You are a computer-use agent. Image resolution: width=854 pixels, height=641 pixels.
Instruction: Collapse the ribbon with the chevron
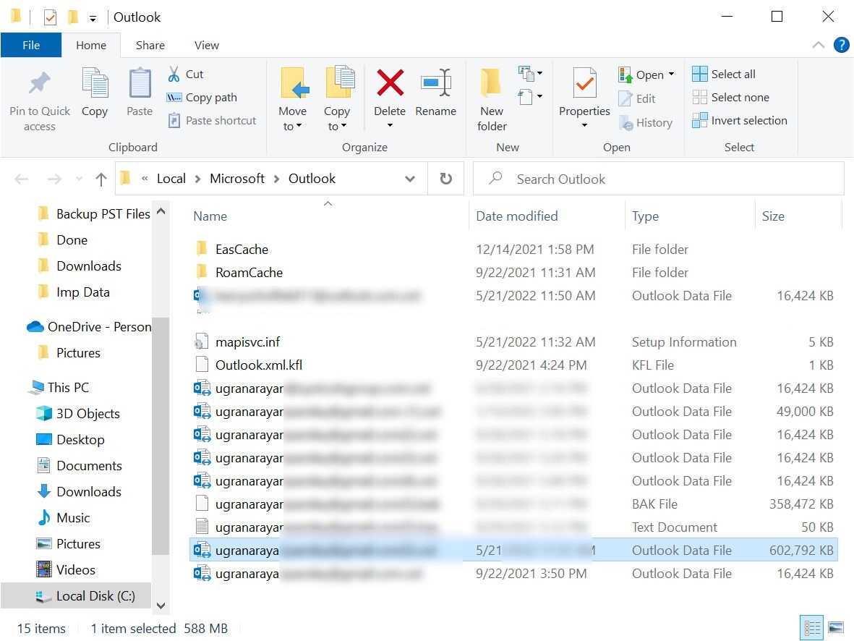[818, 45]
